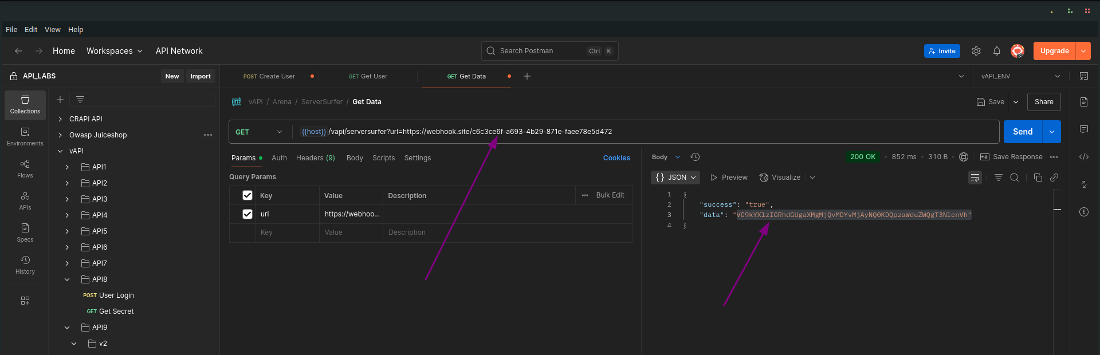Image resolution: width=1100 pixels, height=355 pixels.
Task: Open the File menu
Action: pyautogui.click(x=11, y=30)
